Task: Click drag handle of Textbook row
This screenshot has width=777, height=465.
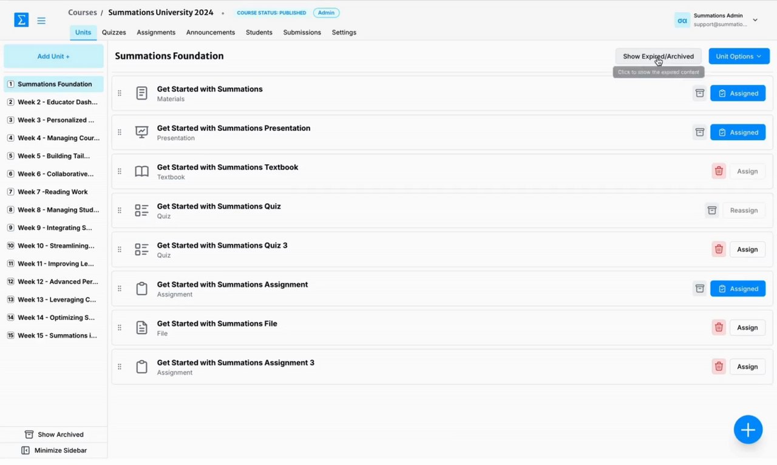Action: (120, 172)
